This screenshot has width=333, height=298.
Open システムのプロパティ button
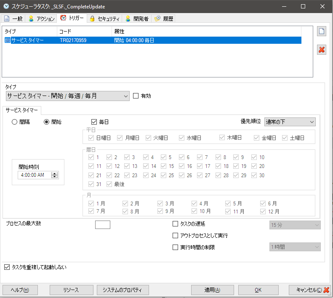click(123, 290)
